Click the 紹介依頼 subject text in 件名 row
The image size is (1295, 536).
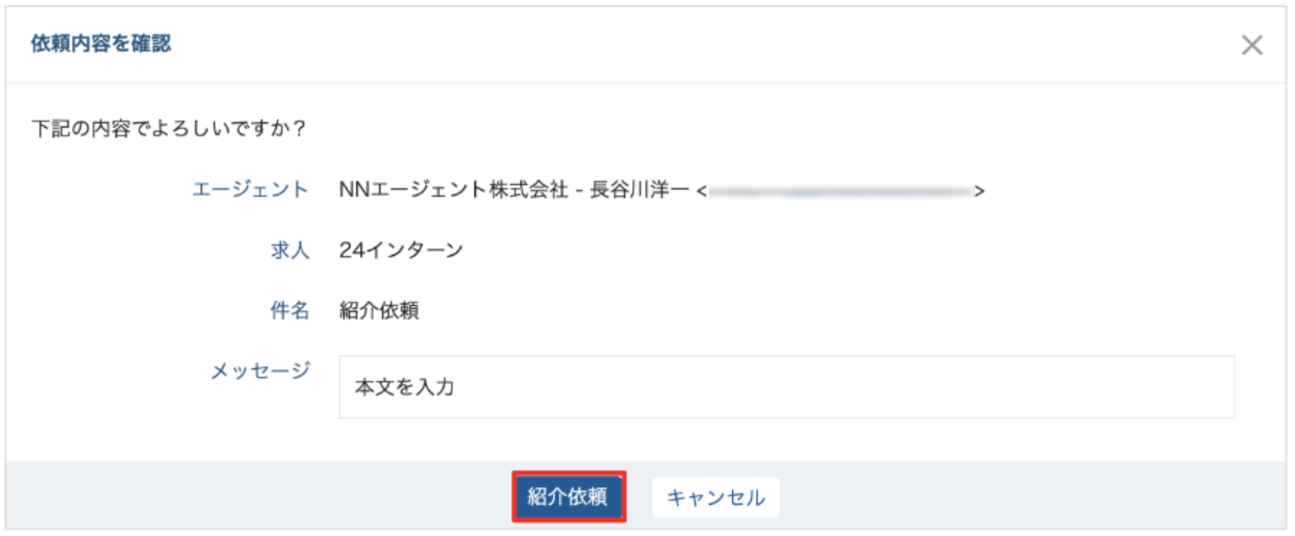click(x=379, y=310)
